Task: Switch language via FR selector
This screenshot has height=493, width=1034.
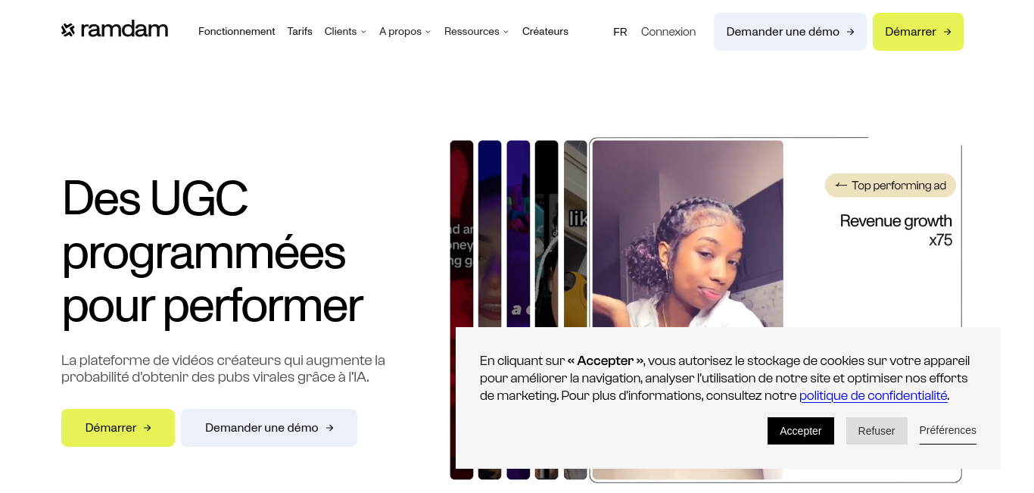Action: (x=620, y=32)
